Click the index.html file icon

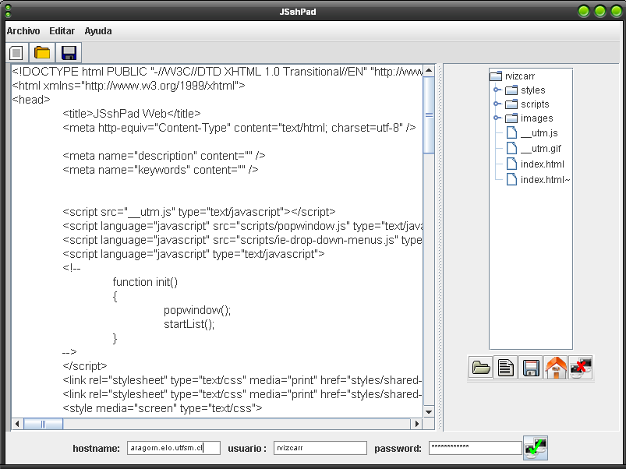(511, 164)
